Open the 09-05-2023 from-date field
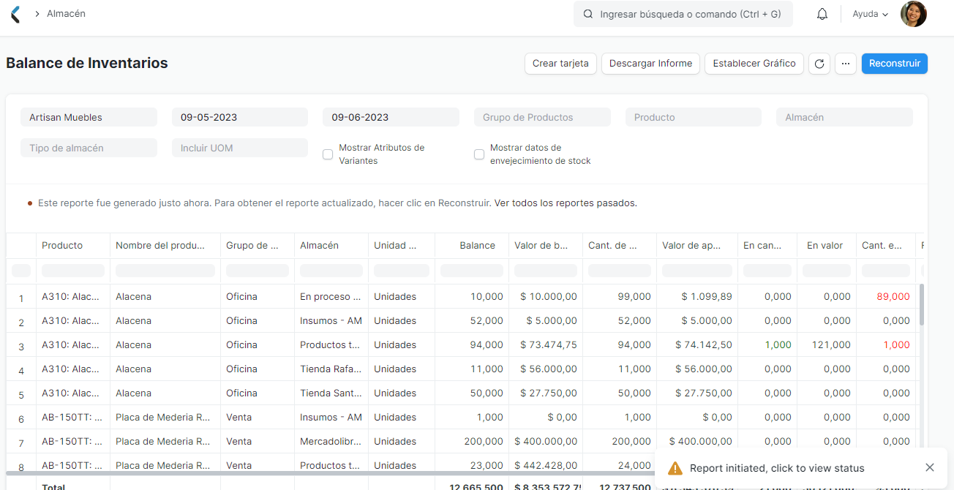The height and width of the screenshot is (490, 954). (240, 117)
